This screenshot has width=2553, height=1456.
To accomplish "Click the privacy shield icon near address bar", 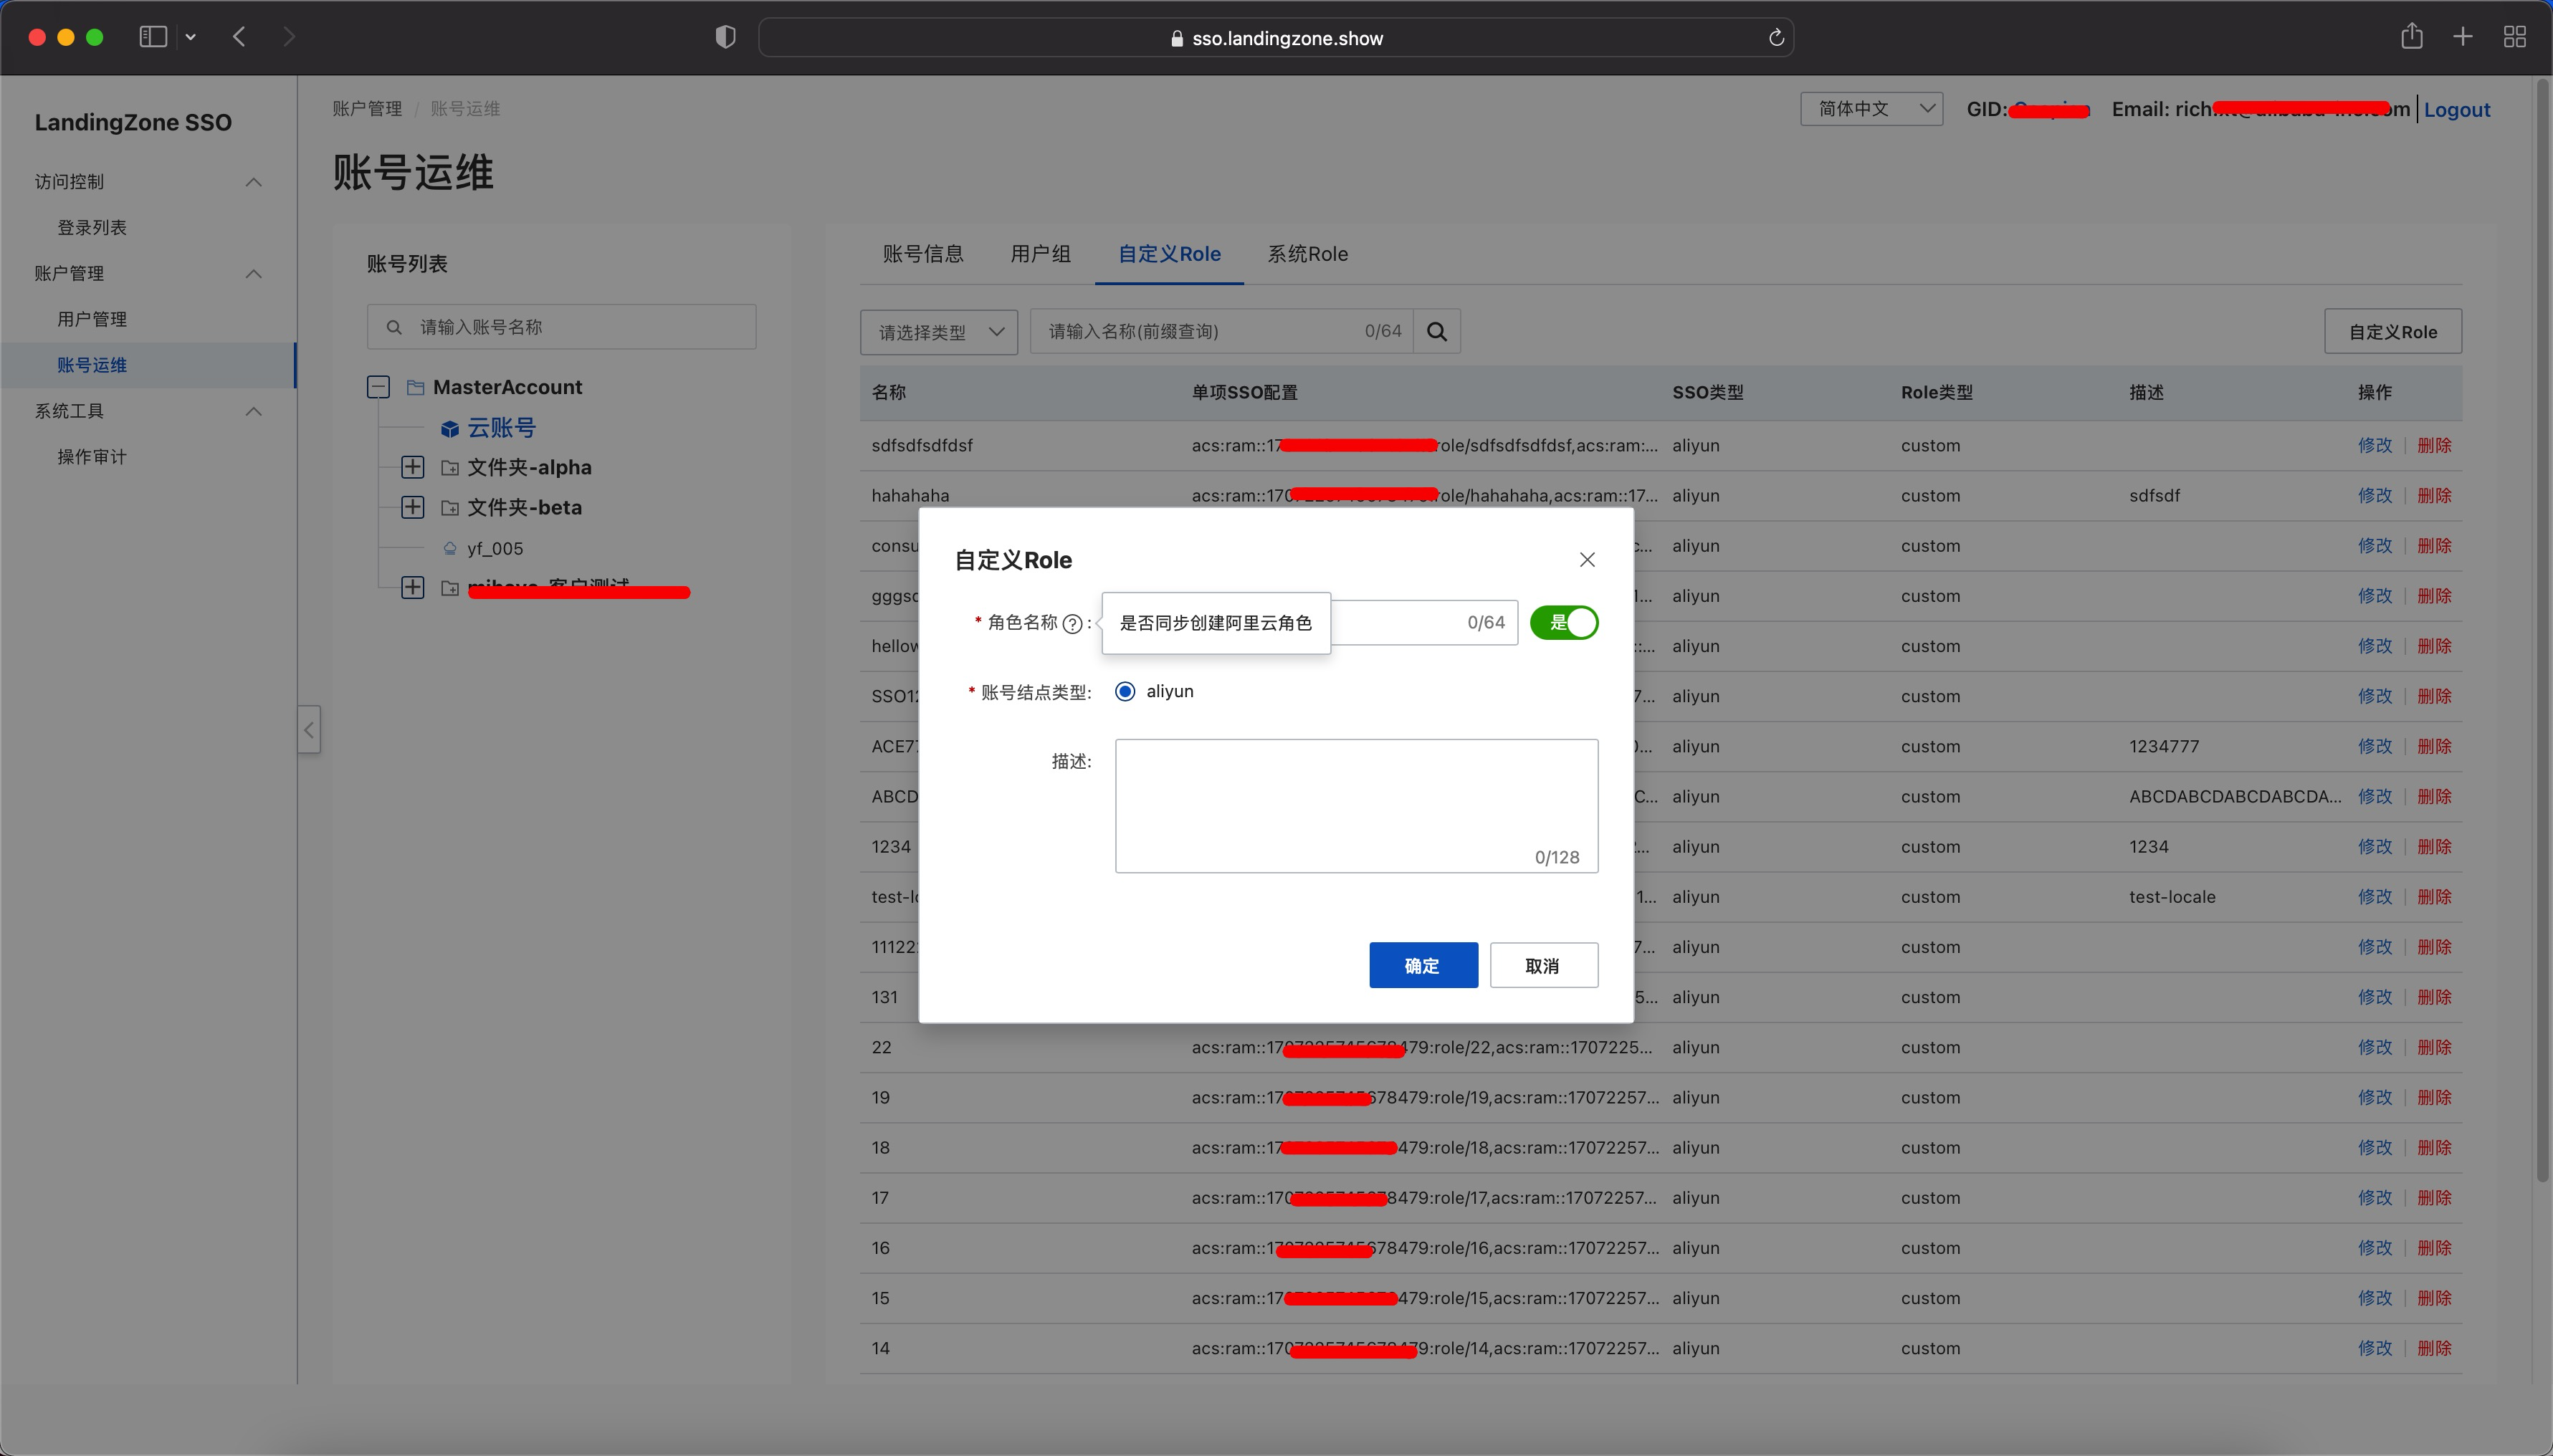I will tap(726, 37).
